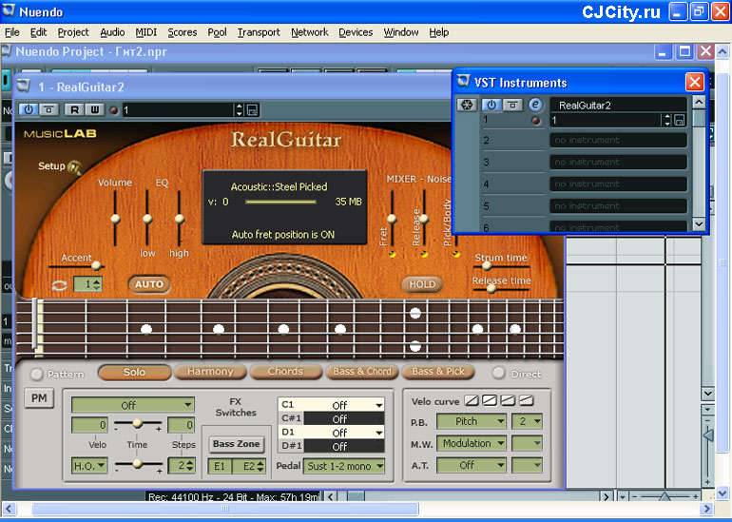Click the HOLD button
The height and width of the screenshot is (522, 732).
422,284
